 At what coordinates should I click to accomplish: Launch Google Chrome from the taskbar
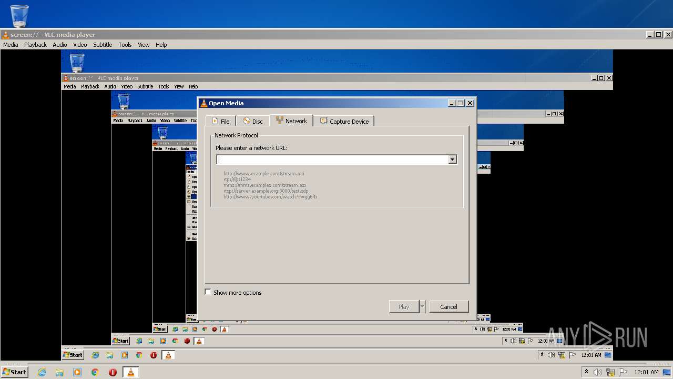(95, 372)
